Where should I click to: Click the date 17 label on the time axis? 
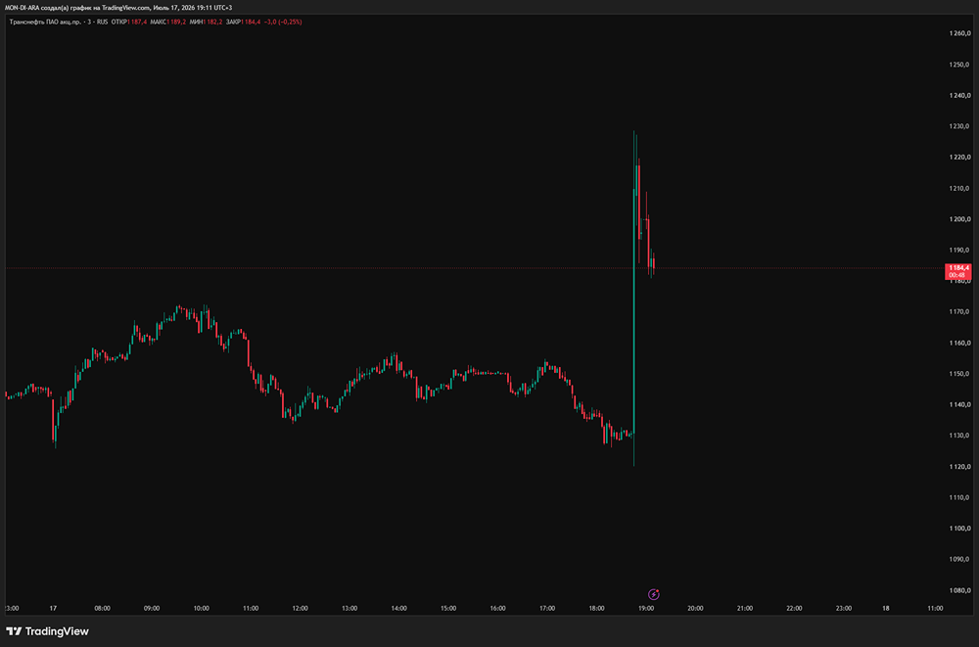(53, 608)
